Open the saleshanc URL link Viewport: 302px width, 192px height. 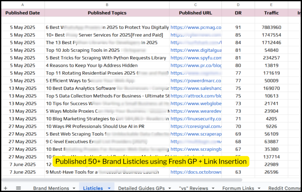tap(196, 88)
